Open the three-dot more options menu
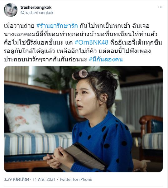Image resolution: width=168 pixels, height=188 pixels. coord(160,7)
